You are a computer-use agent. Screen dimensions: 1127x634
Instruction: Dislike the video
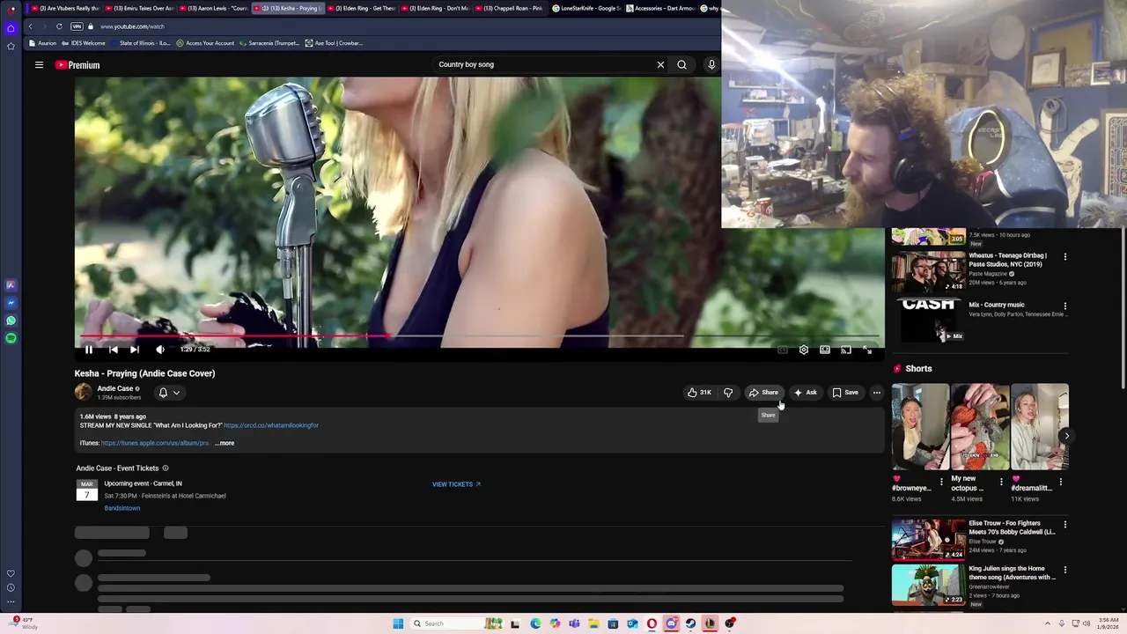(728, 393)
